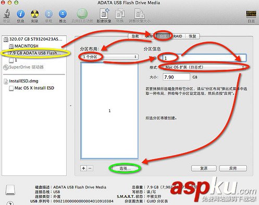
Task: Open the format dropdown (Mac OS 扩展 日志式)
Action: [x=204, y=67]
